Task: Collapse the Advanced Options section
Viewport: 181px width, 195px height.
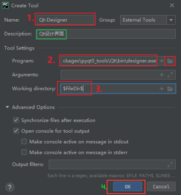Action: point(7,107)
